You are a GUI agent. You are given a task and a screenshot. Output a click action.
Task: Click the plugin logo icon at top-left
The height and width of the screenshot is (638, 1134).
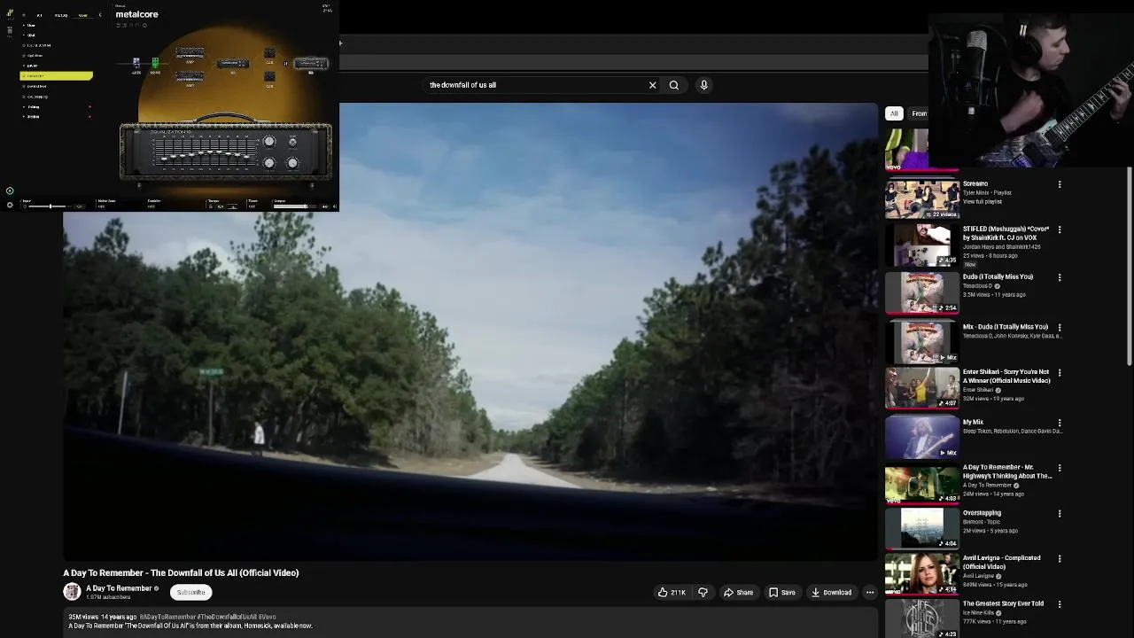10,12
